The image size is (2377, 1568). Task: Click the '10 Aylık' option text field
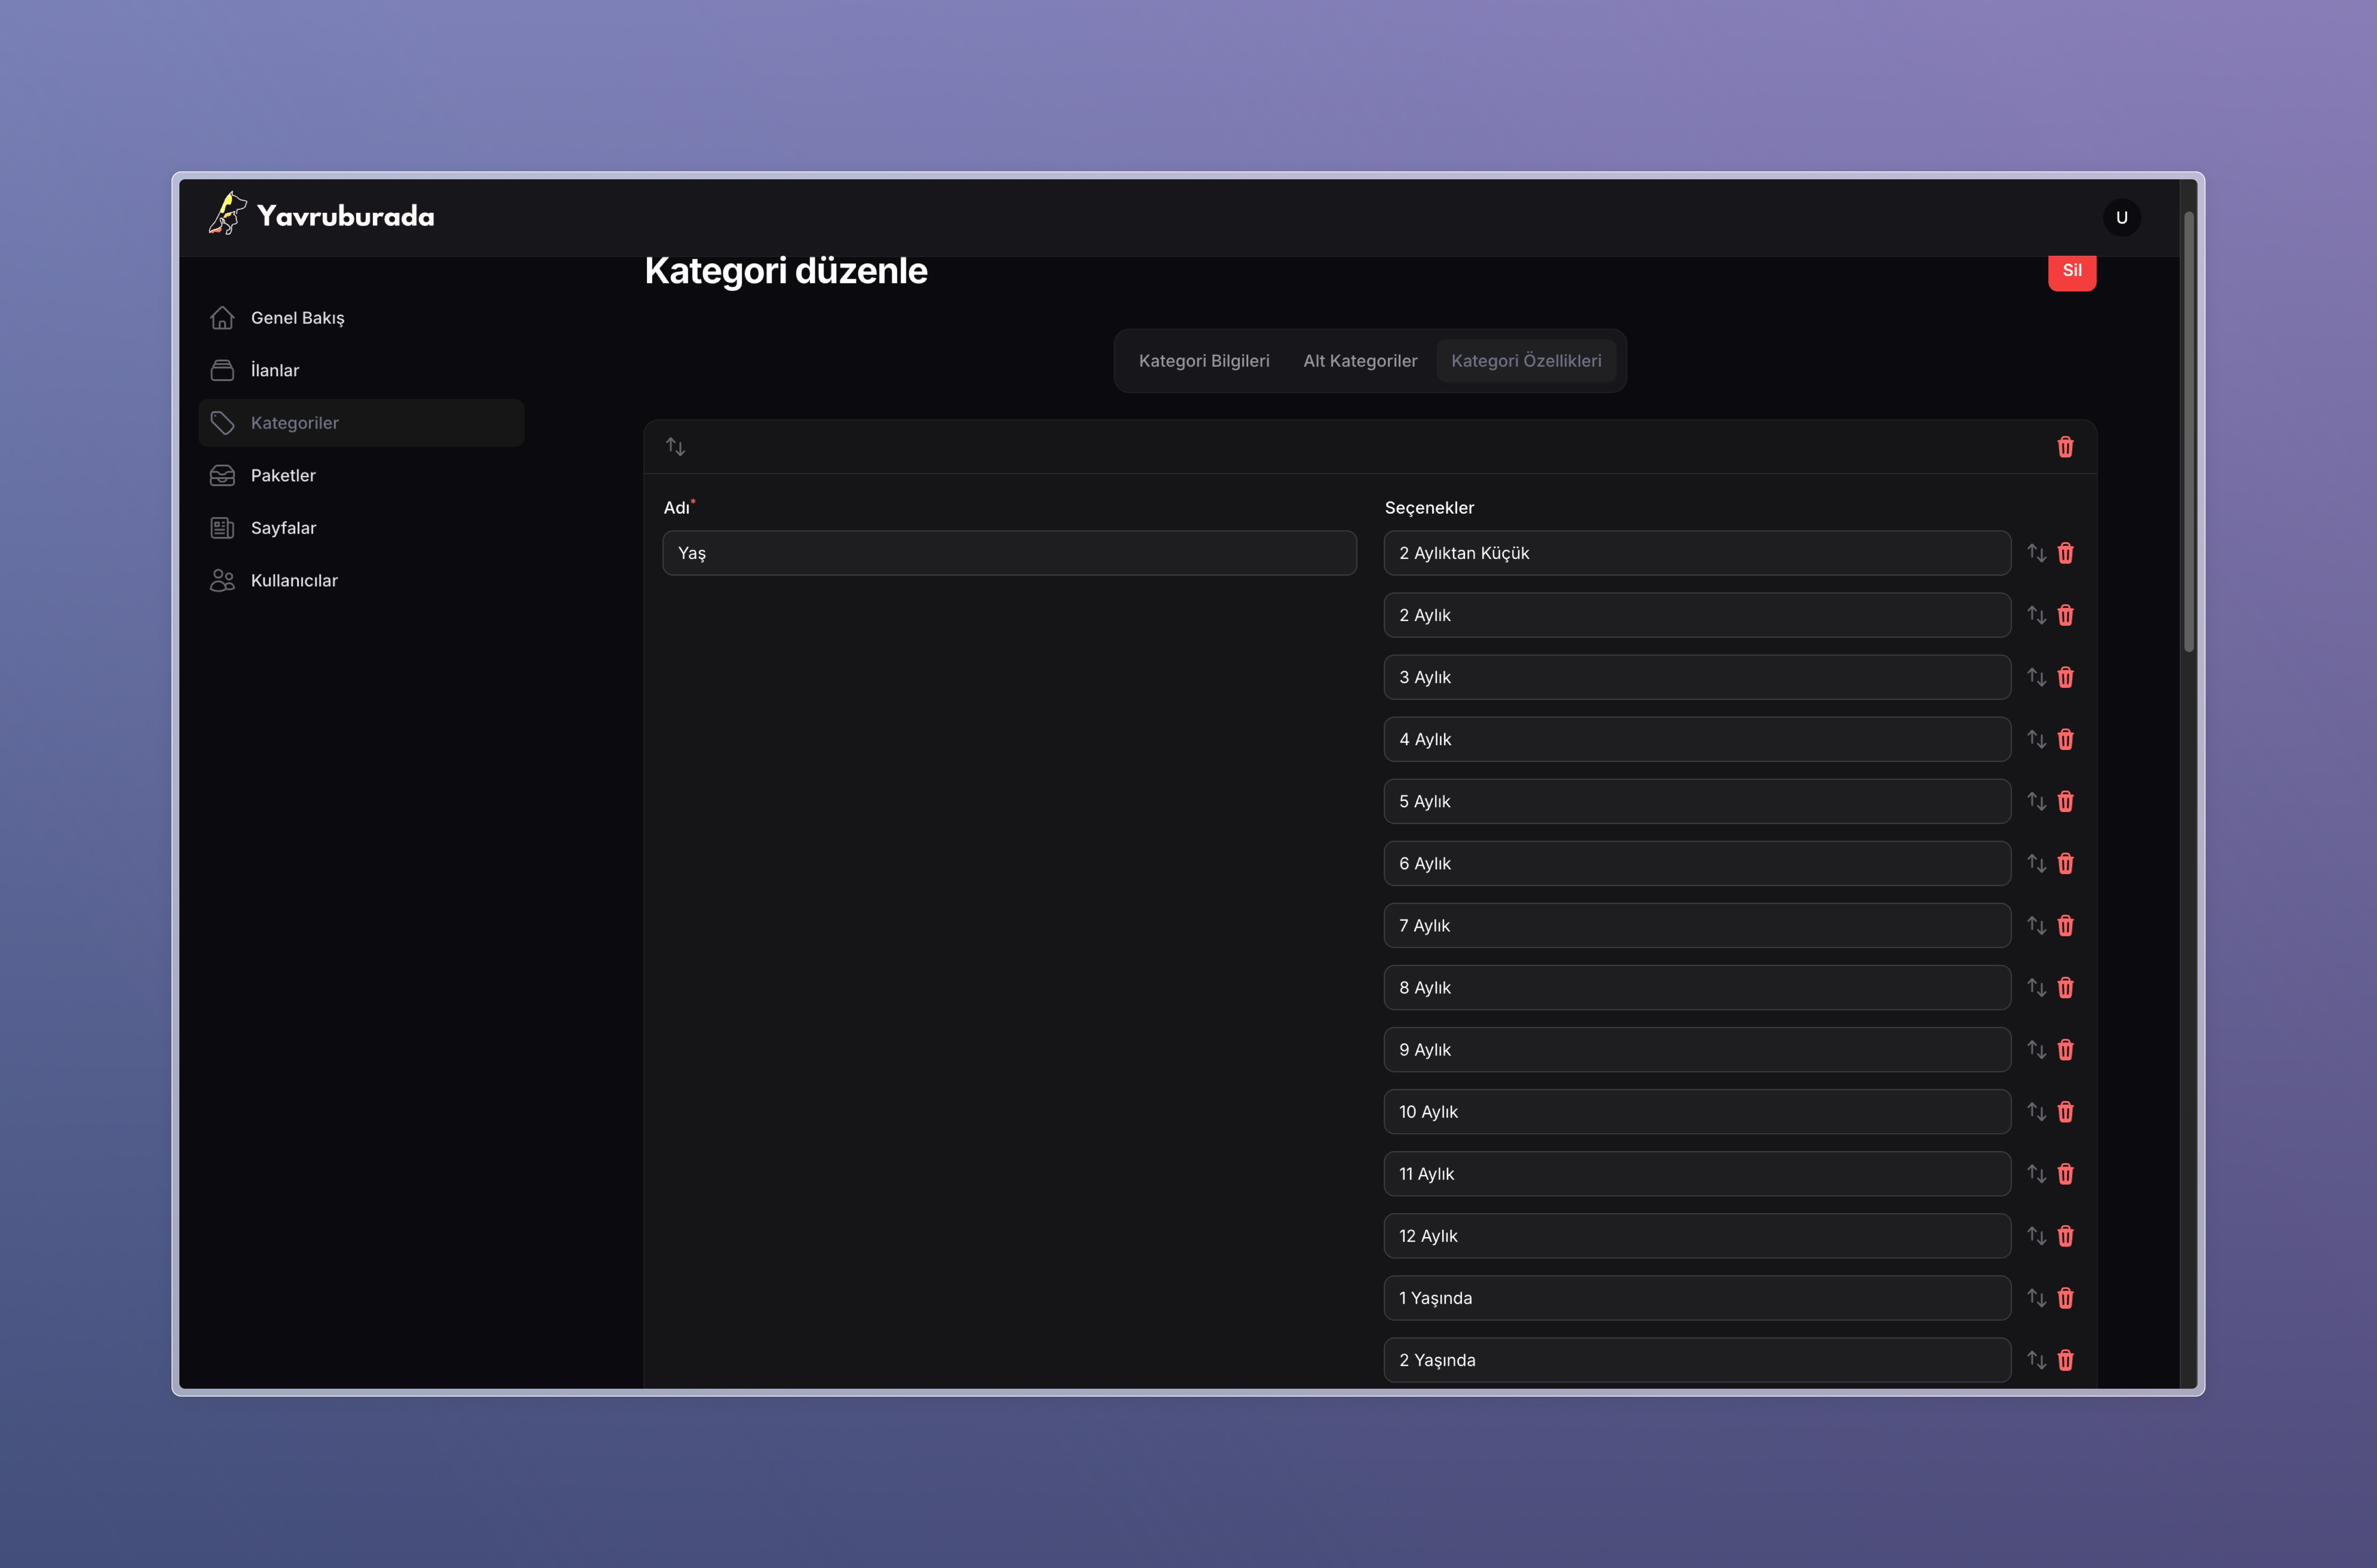click(1697, 1112)
